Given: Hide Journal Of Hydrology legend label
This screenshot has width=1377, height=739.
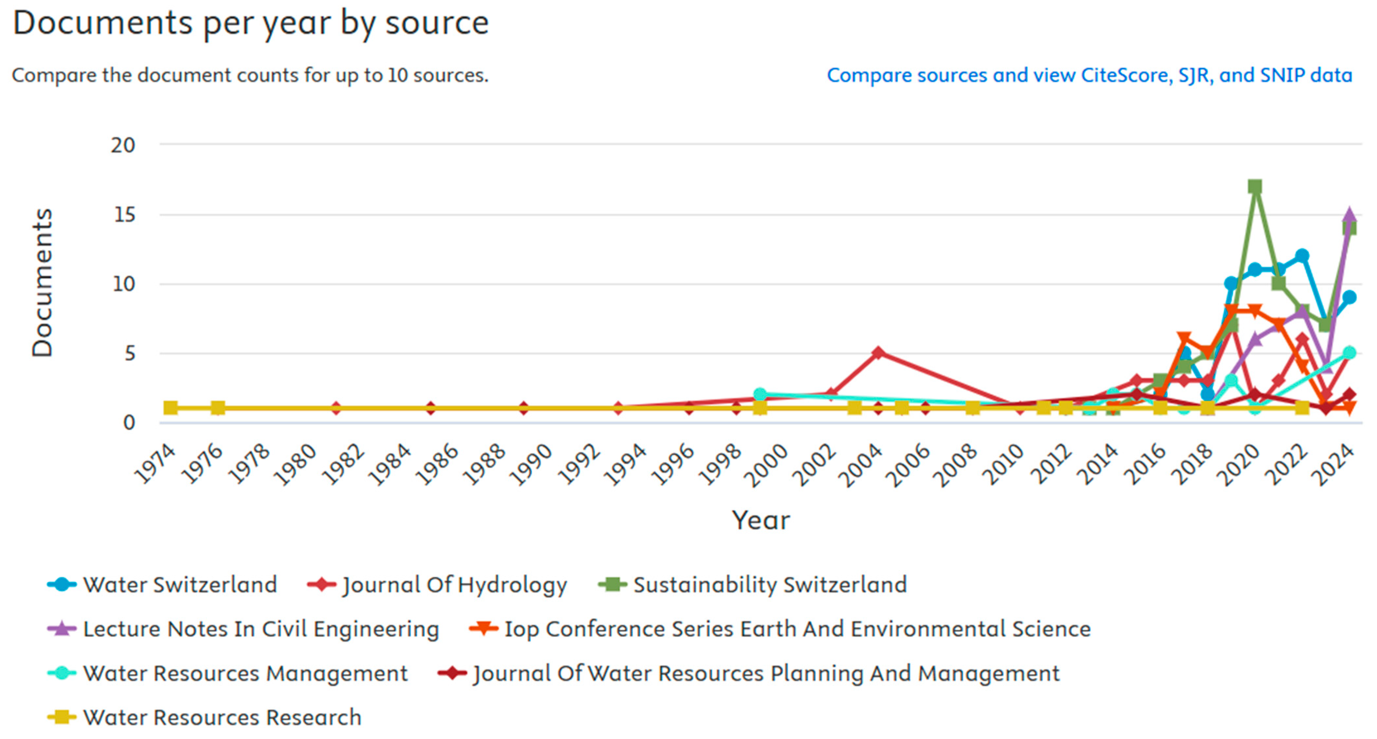Looking at the screenshot, I should pyautogui.click(x=454, y=584).
